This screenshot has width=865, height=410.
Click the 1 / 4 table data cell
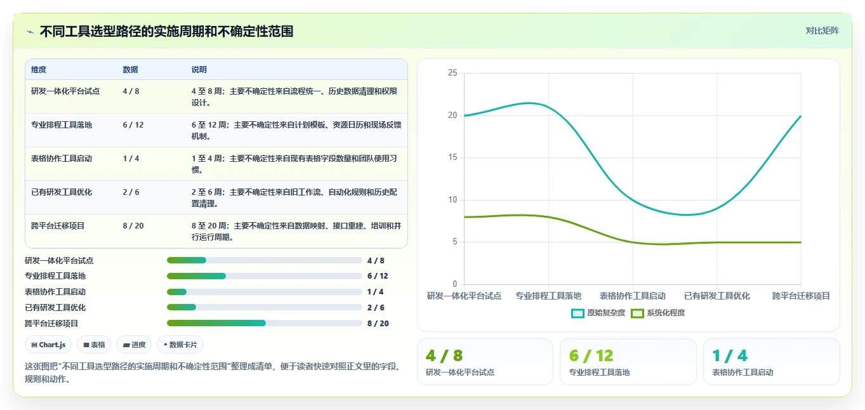(131, 159)
